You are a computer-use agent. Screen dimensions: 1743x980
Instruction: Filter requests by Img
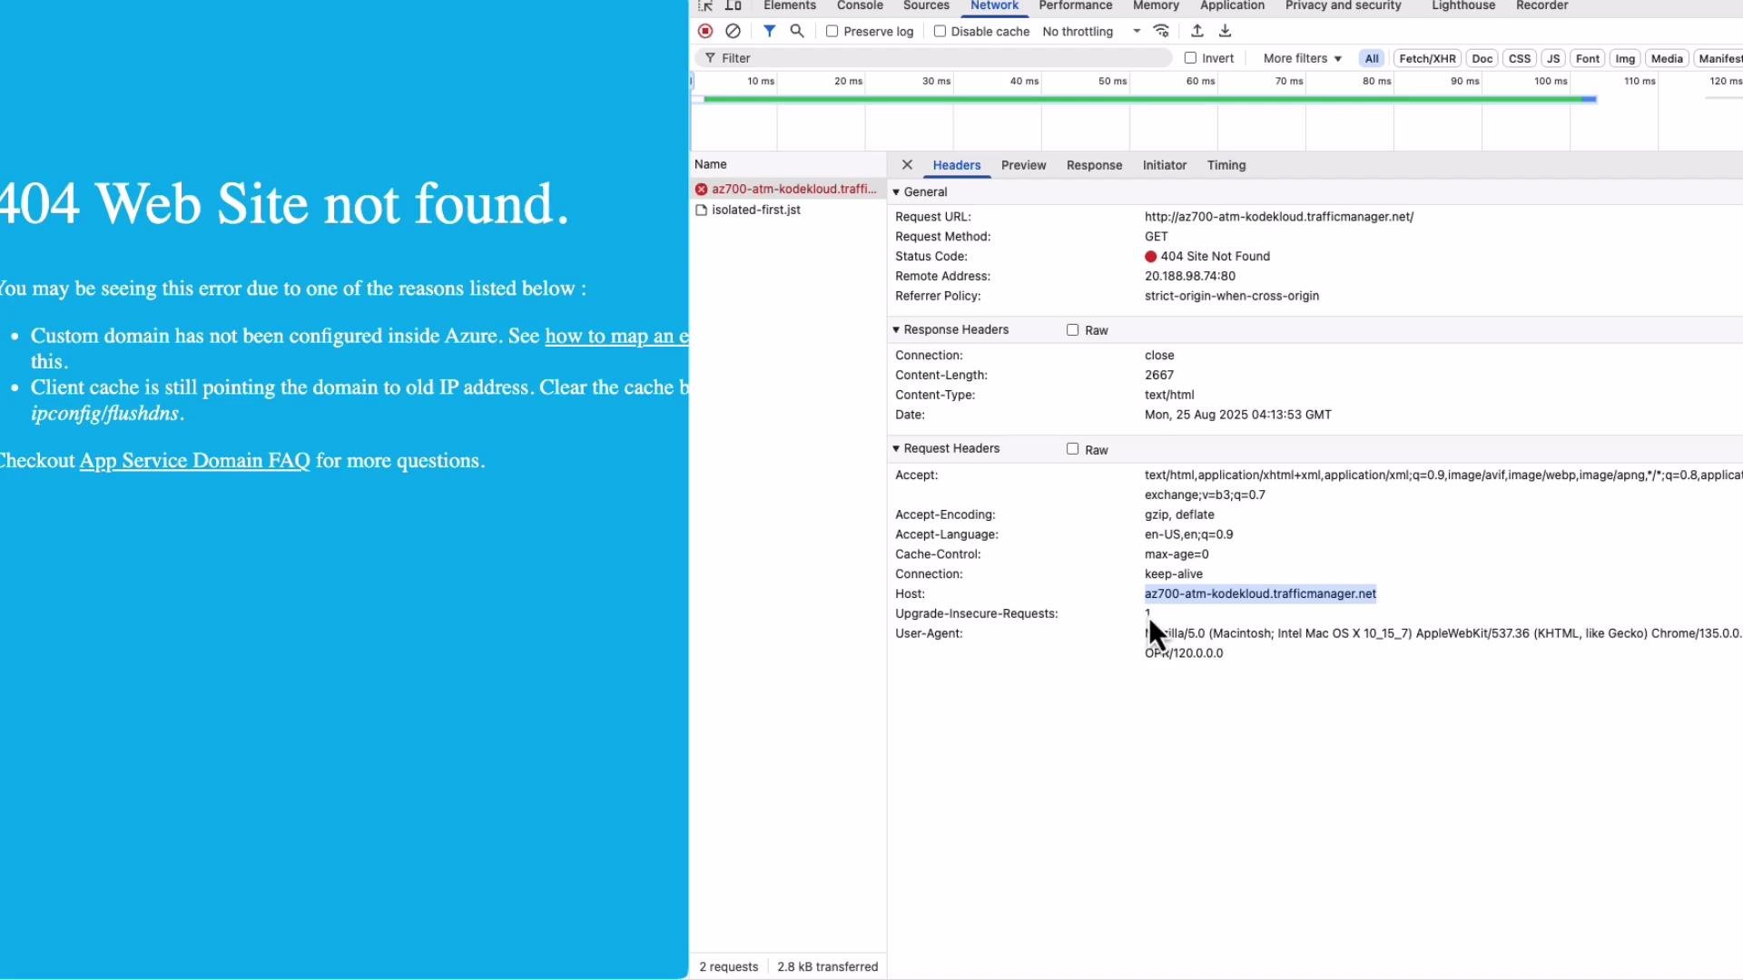(1625, 58)
